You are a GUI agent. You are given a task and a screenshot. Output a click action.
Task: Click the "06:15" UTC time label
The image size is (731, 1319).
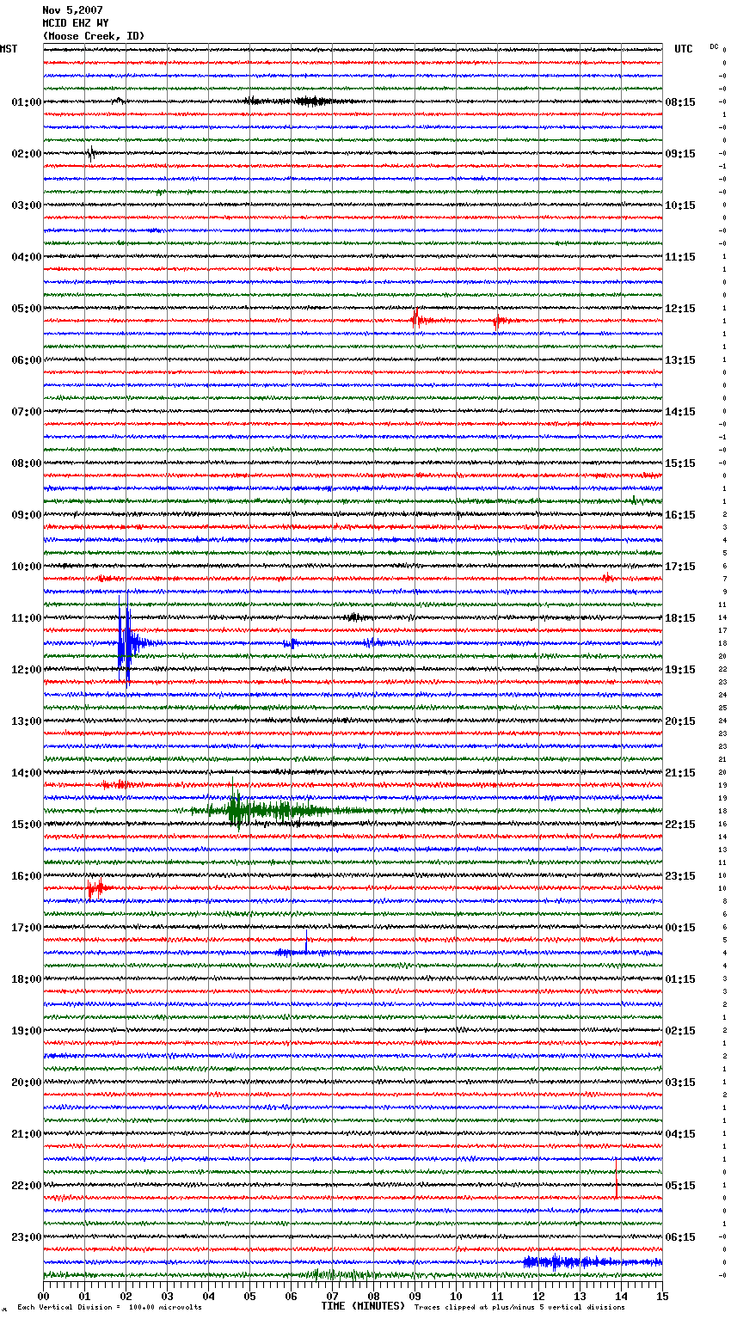[680, 1237]
